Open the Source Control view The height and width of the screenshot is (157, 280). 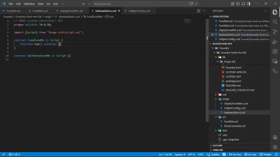point(275,32)
